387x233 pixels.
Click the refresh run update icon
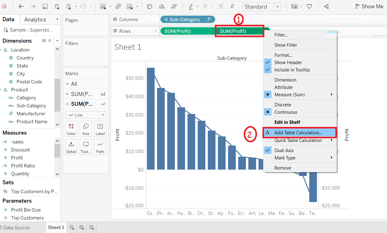tap(83, 6)
